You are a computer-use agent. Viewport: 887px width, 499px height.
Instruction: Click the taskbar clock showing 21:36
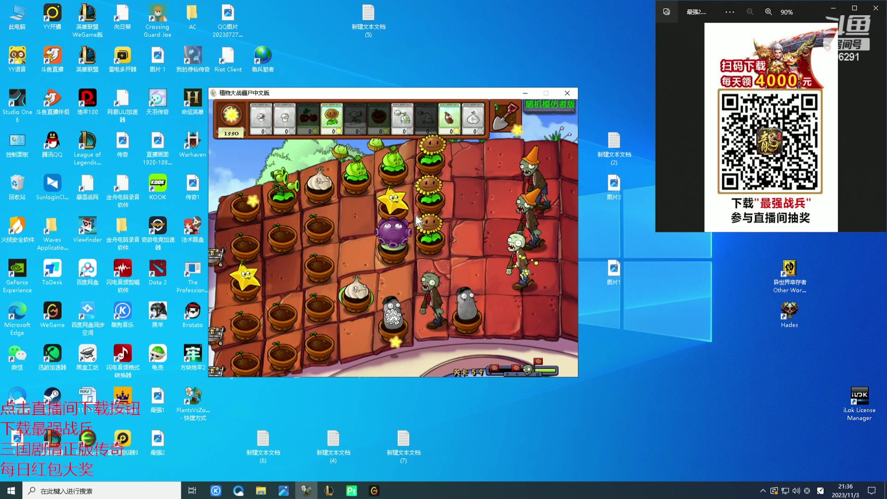pos(845,491)
